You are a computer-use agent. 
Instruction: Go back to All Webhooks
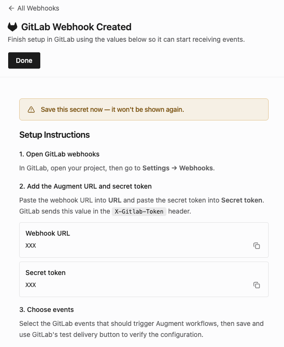coord(34,9)
